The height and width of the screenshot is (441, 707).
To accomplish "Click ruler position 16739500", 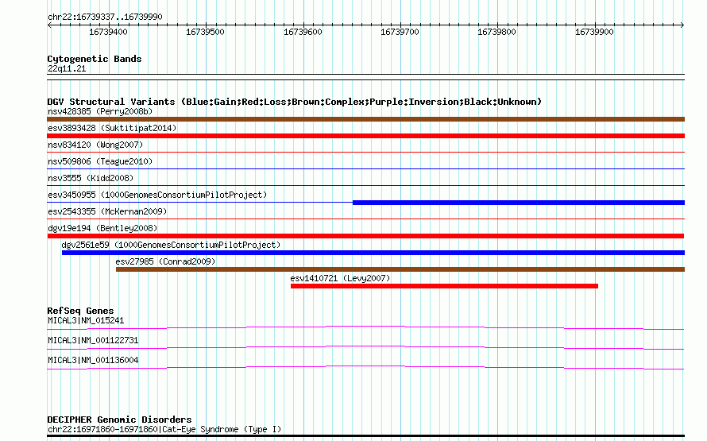I will click(205, 32).
